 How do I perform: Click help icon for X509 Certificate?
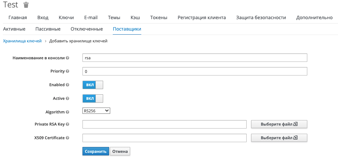pos(67,138)
